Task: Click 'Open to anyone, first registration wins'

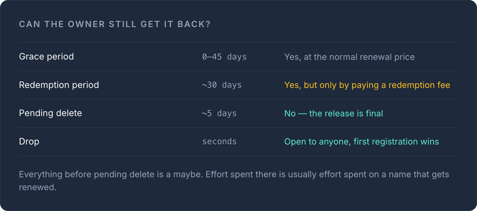Action: pos(362,142)
